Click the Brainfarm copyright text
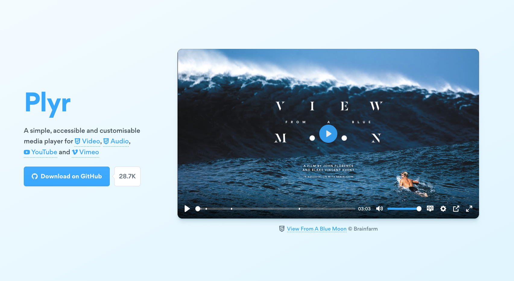514x281 pixels. (x=363, y=229)
